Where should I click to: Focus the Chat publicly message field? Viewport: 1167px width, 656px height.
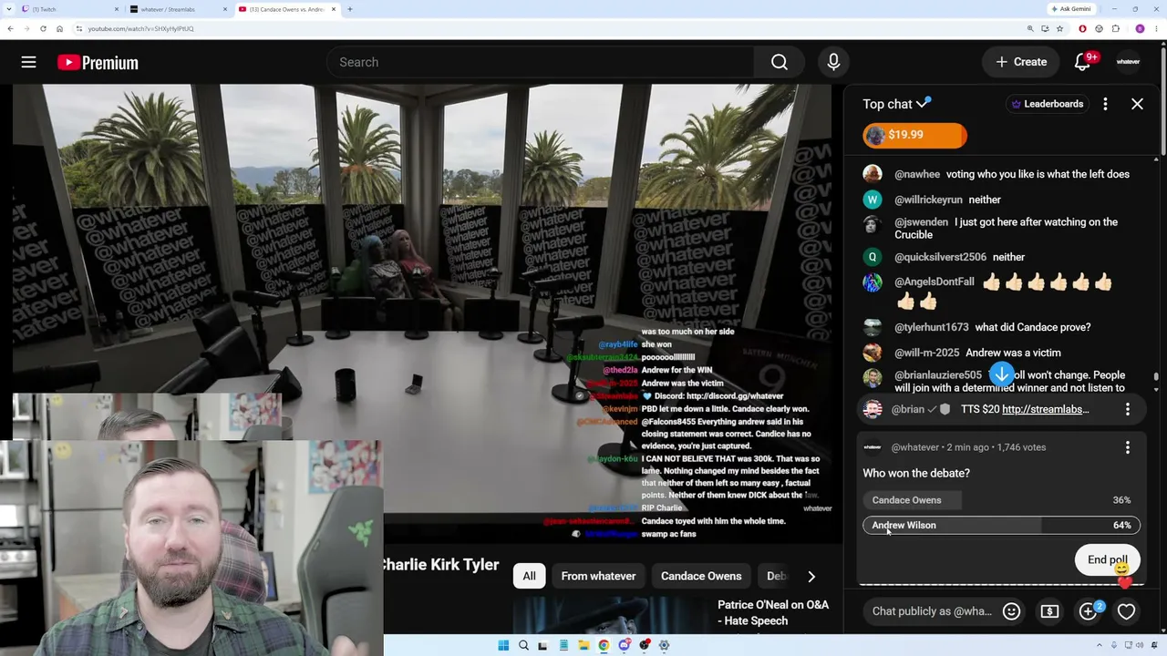point(932,611)
